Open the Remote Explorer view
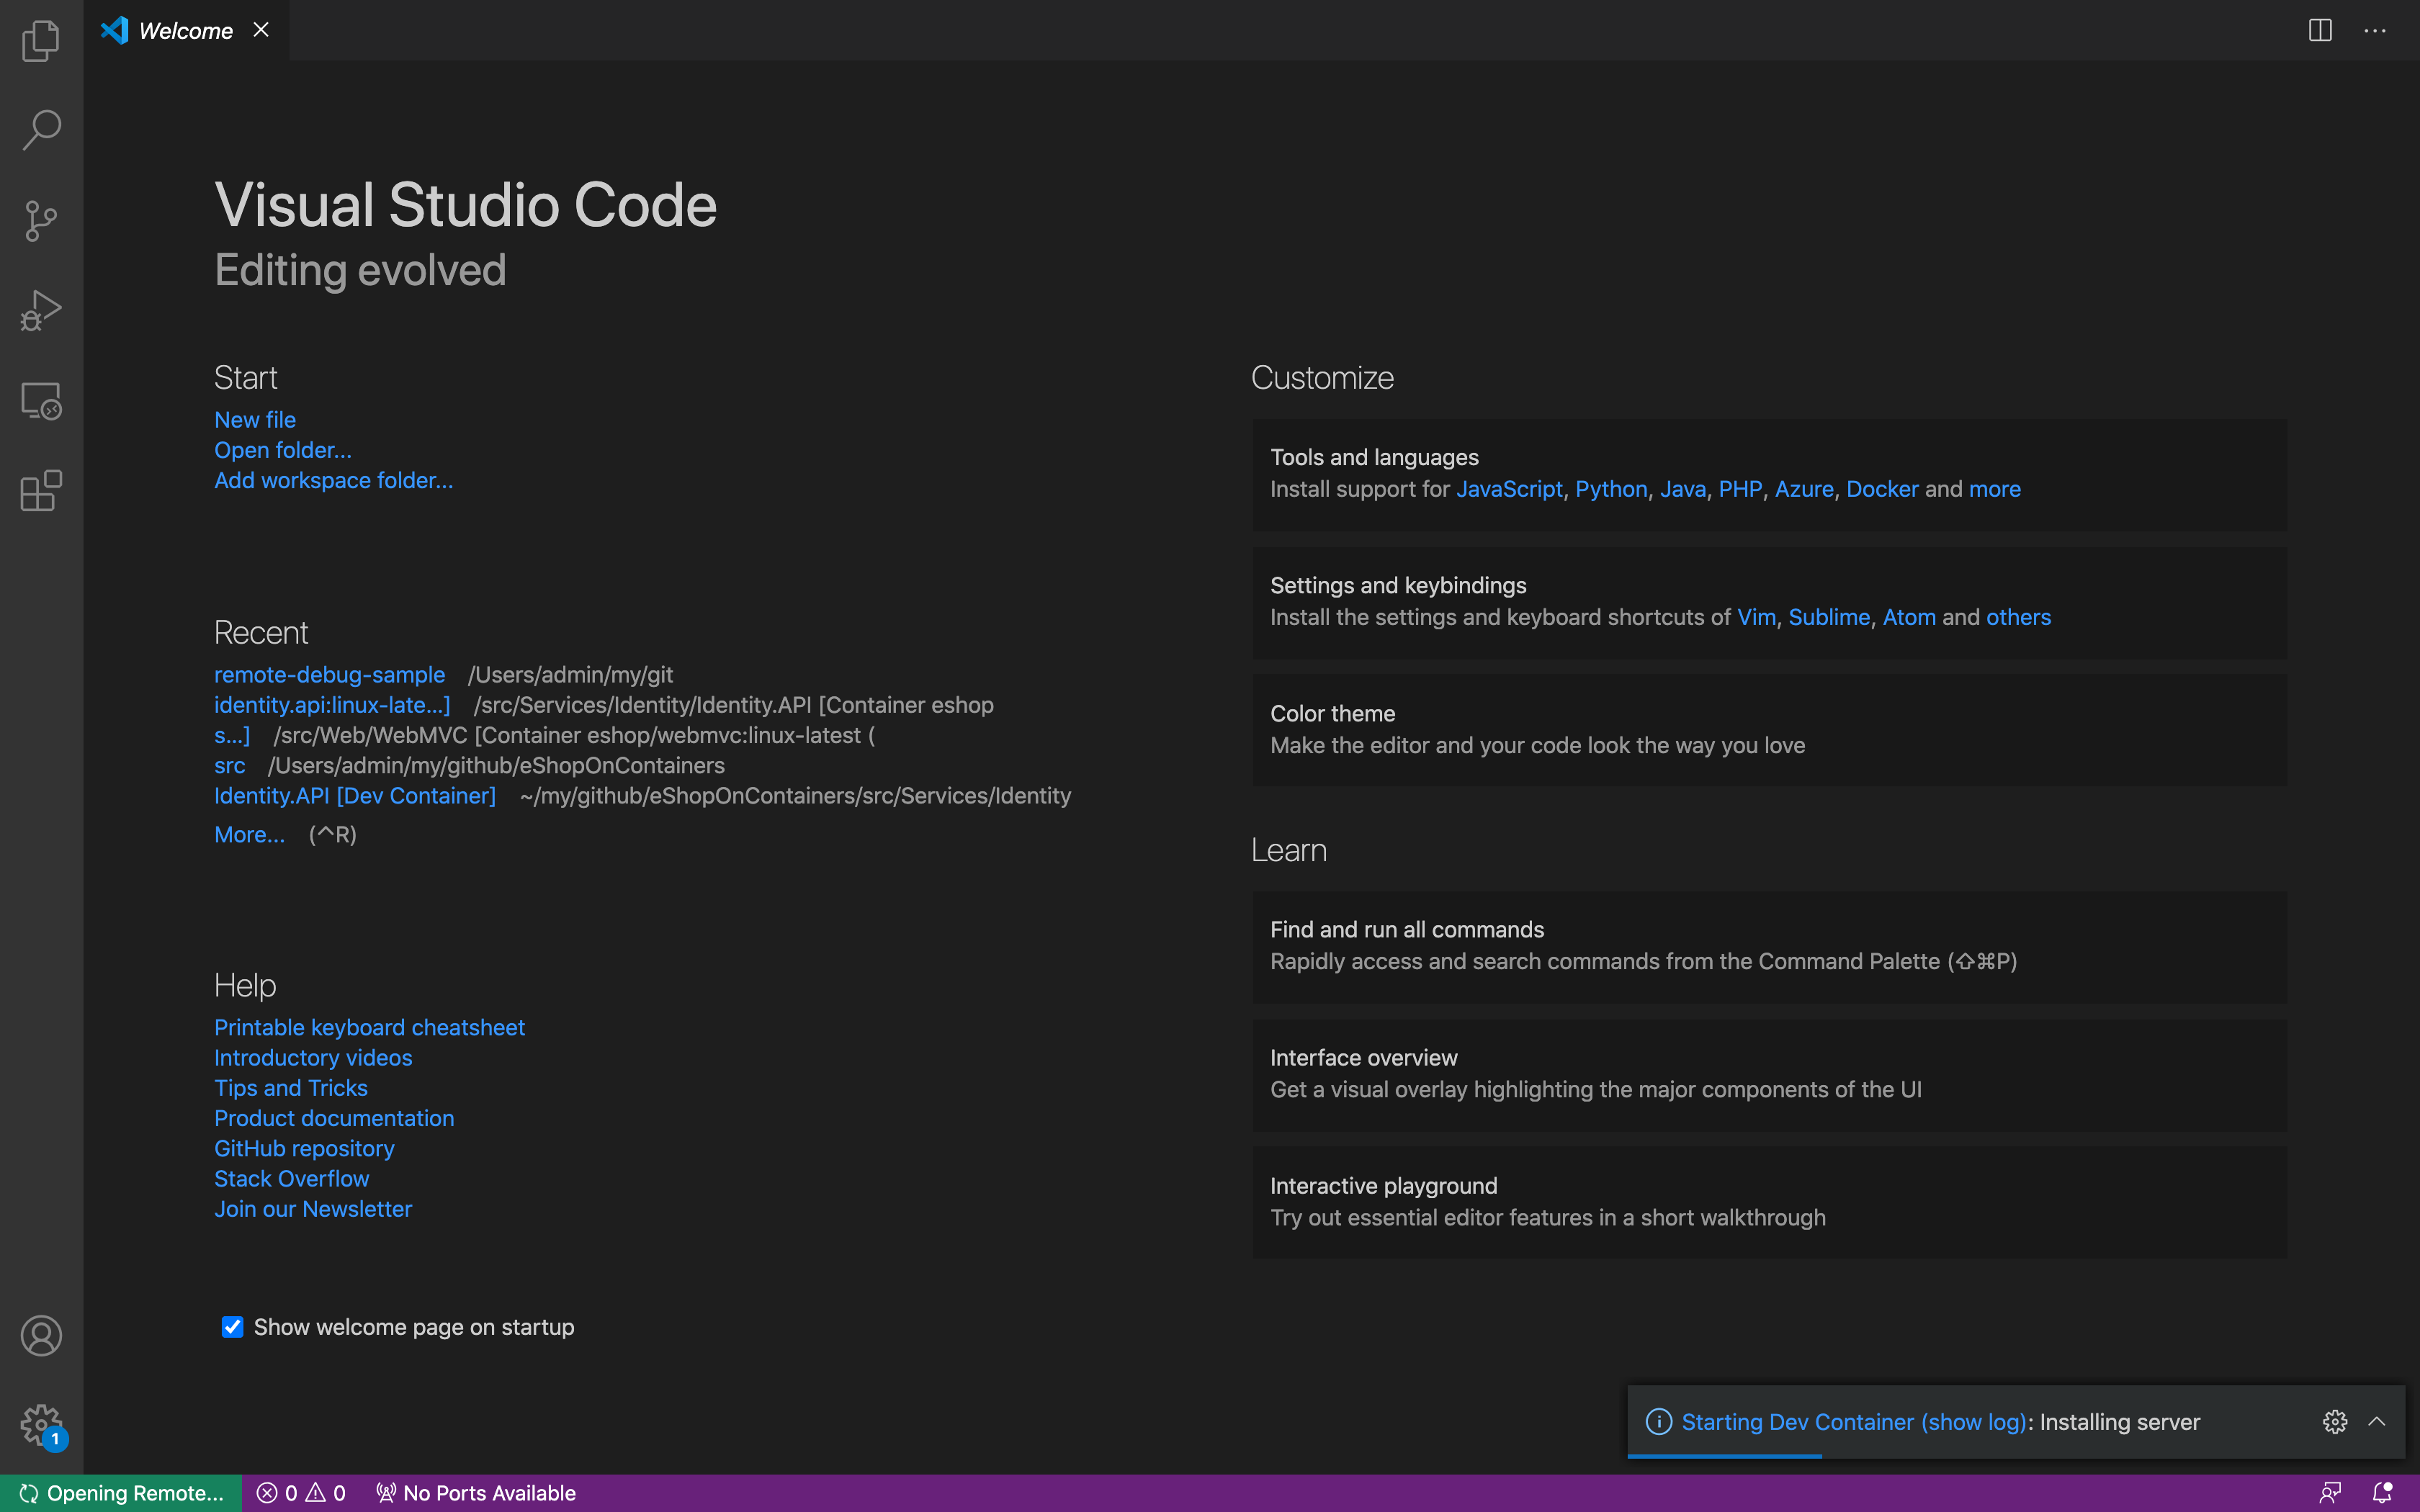The height and width of the screenshot is (1512, 2420). click(x=41, y=401)
